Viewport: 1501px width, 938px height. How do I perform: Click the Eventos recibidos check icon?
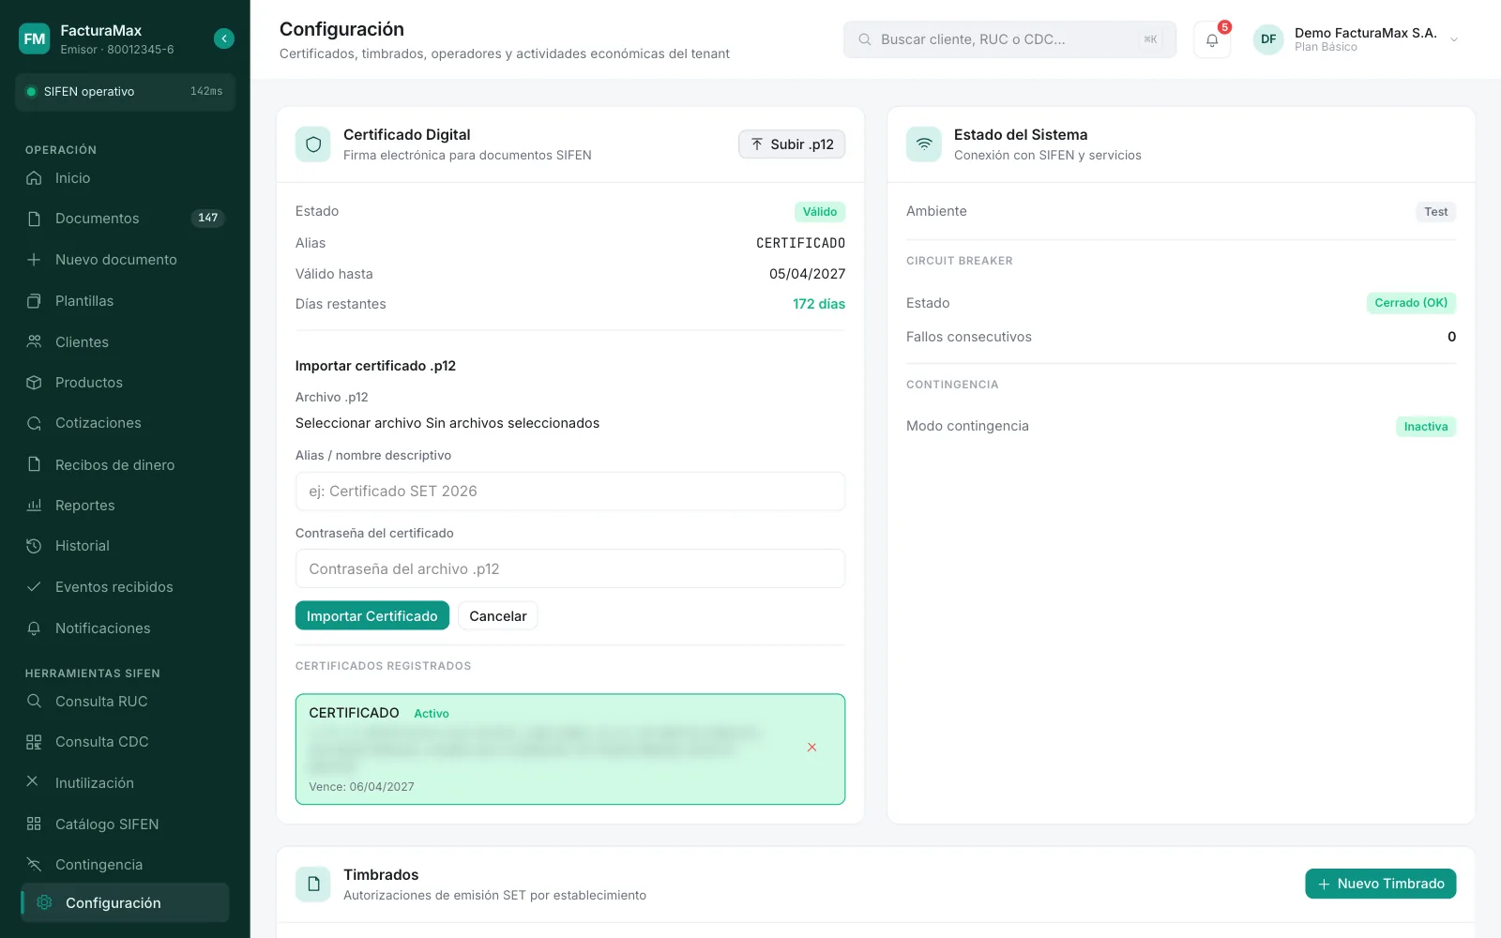pyautogui.click(x=34, y=587)
